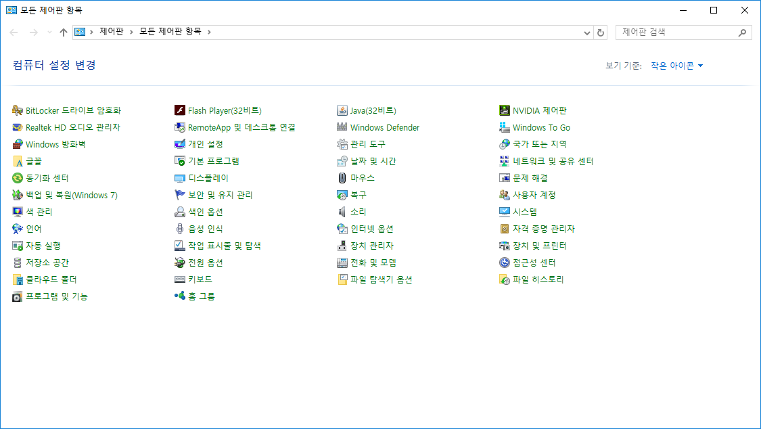Open the 키보드 icon
The image size is (761, 429).
pyautogui.click(x=180, y=279)
